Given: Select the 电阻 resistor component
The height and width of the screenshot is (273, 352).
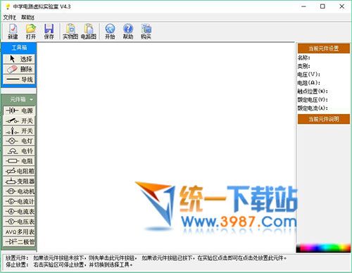Looking at the screenshot, I should coord(19,161).
